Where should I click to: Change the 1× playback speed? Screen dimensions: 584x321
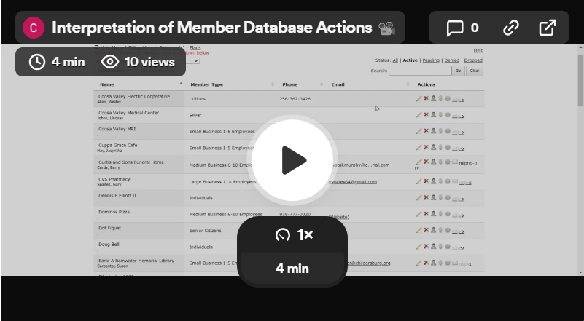pos(292,234)
